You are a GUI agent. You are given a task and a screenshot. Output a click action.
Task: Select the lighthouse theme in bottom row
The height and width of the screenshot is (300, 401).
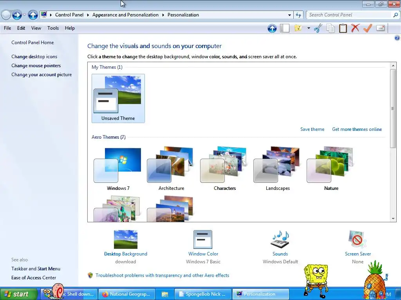(171, 209)
